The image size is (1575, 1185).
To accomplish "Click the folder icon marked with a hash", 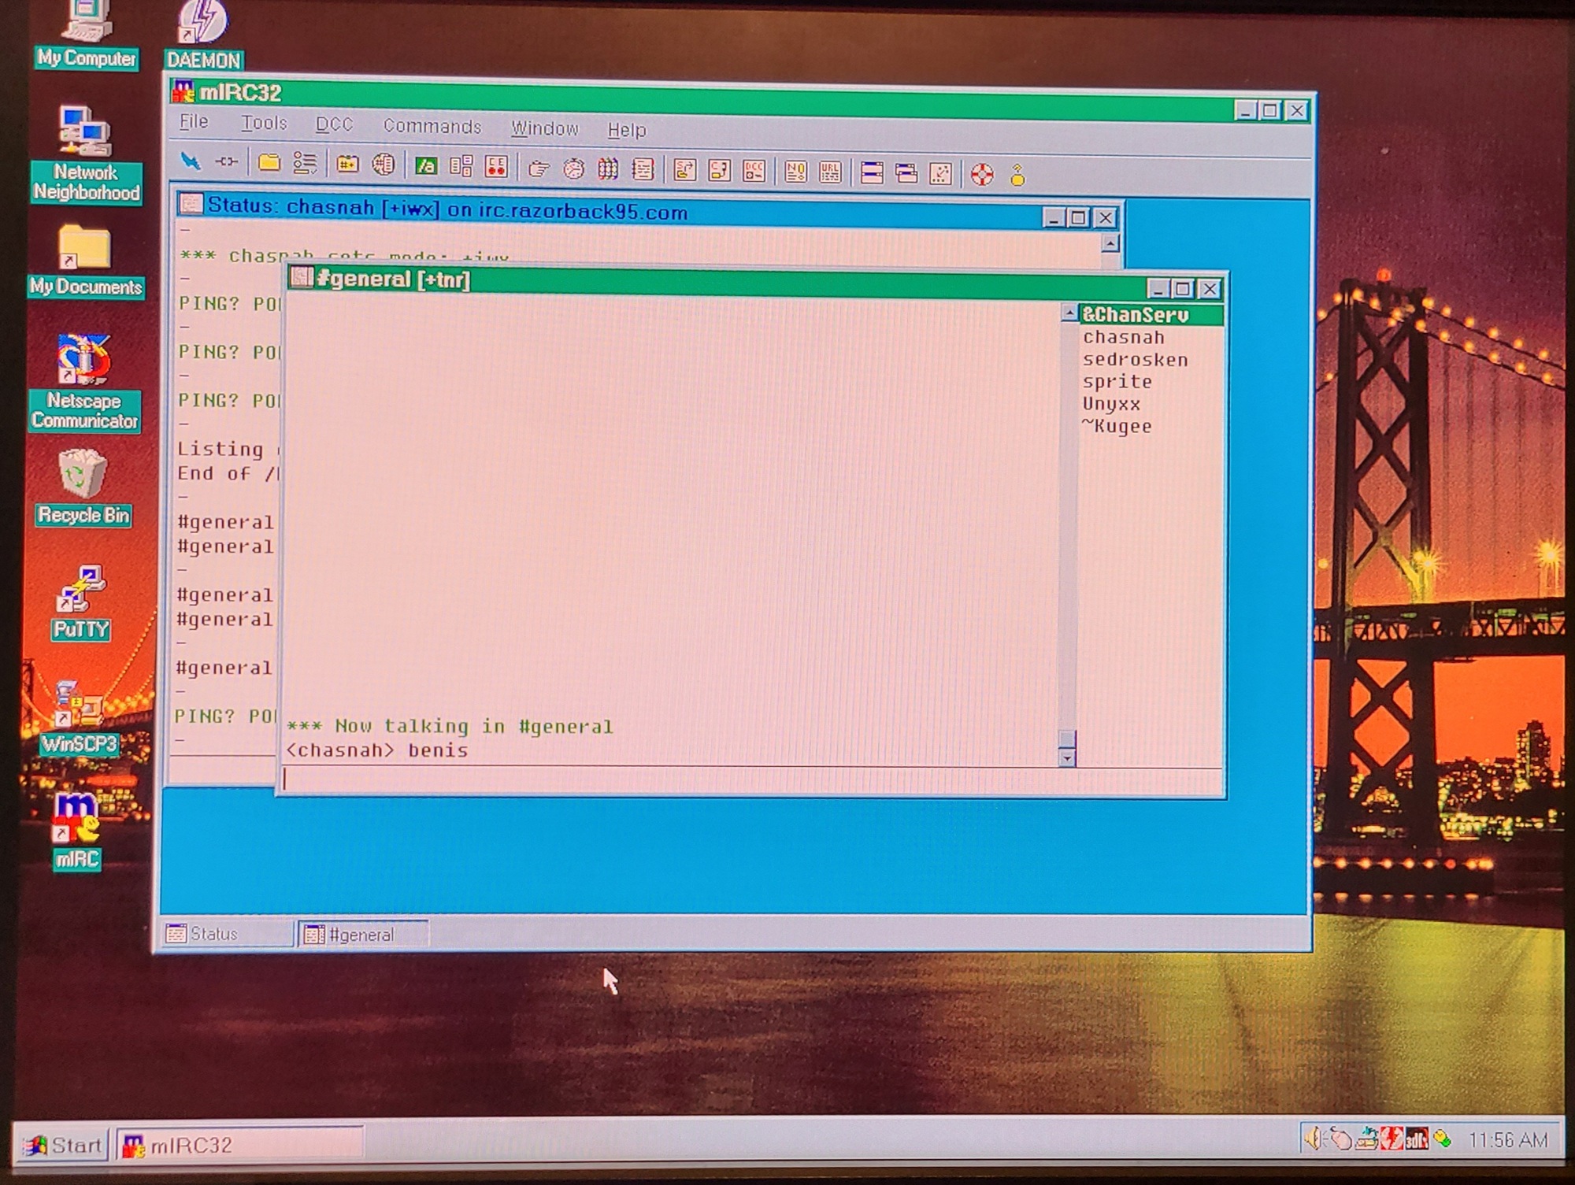I will point(347,164).
